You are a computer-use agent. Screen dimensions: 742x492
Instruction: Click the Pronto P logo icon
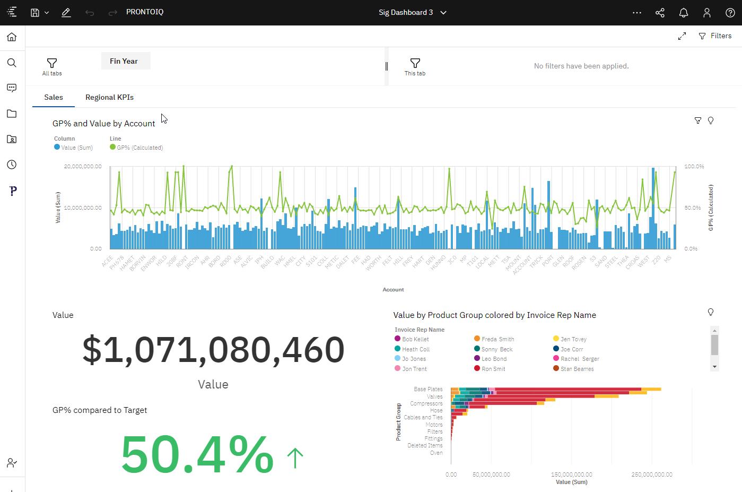13,191
